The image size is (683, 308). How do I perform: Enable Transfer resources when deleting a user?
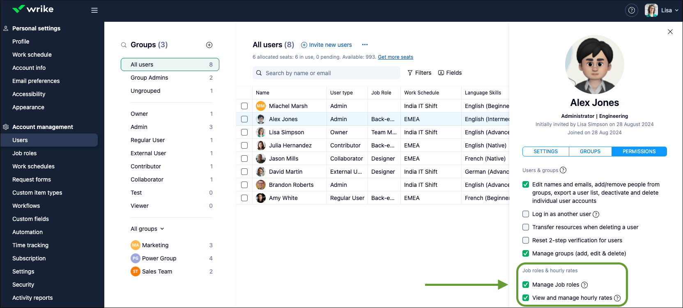[x=526, y=227]
